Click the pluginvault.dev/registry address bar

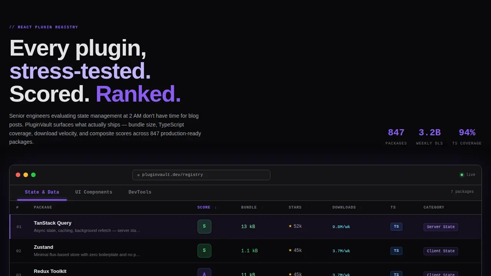[x=201, y=175]
